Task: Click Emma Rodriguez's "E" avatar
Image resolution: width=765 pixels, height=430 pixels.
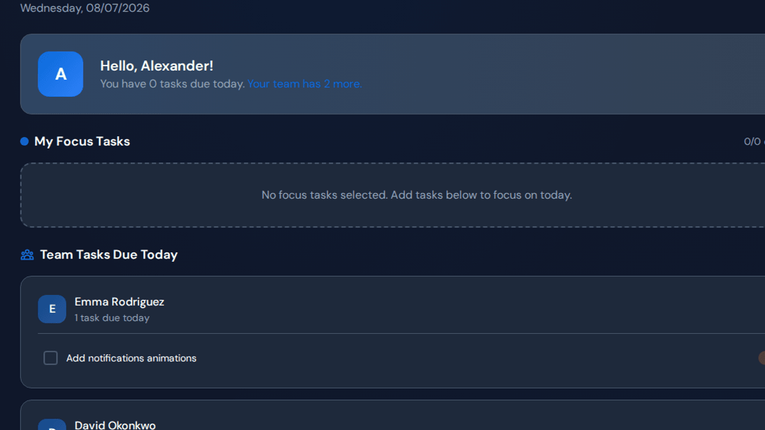Action: coord(52,309)
